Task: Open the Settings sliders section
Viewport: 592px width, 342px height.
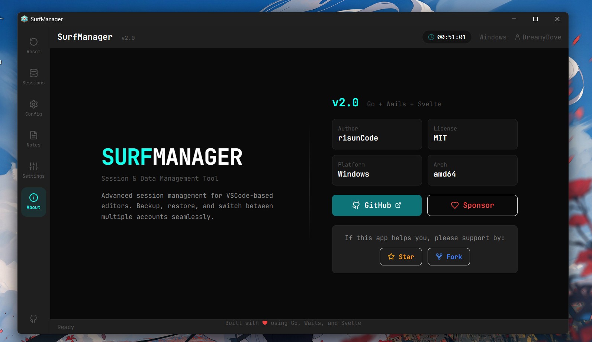Action: (x=33, y=170)
